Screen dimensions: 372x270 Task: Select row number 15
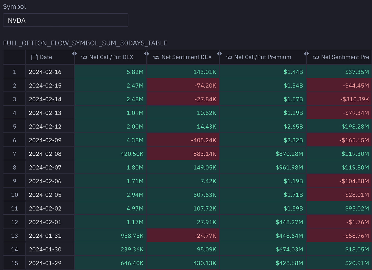(x=14, y=263)
